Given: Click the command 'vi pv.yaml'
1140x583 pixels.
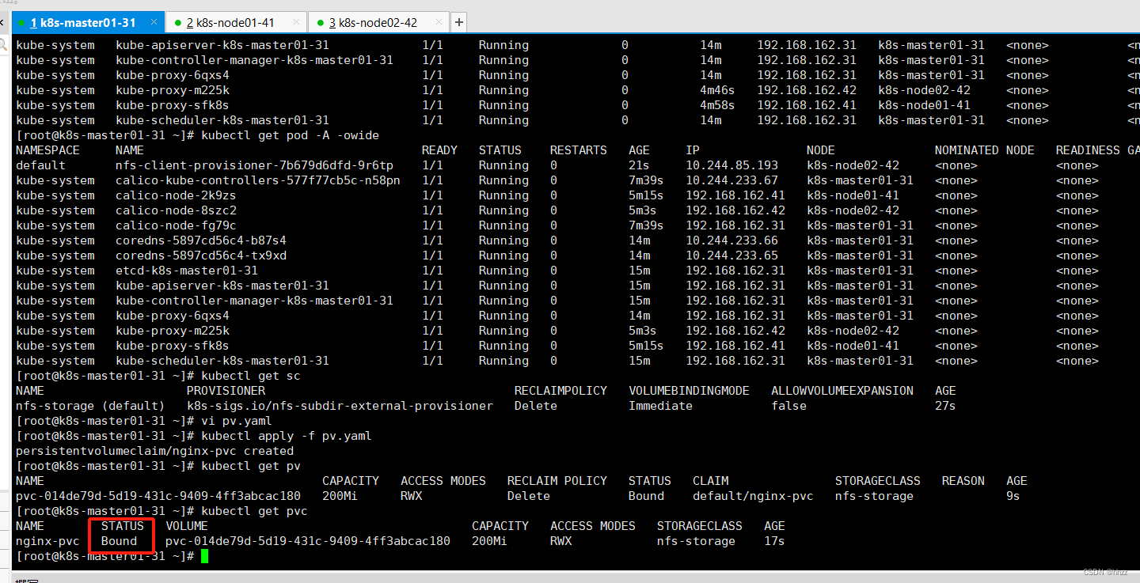Looking at the screenshot, I should pyautogui.click(x=237, y=421).
